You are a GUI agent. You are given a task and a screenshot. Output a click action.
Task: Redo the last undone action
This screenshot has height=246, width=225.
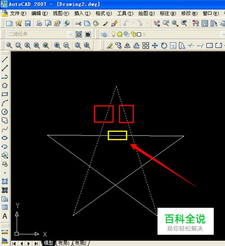140,23
